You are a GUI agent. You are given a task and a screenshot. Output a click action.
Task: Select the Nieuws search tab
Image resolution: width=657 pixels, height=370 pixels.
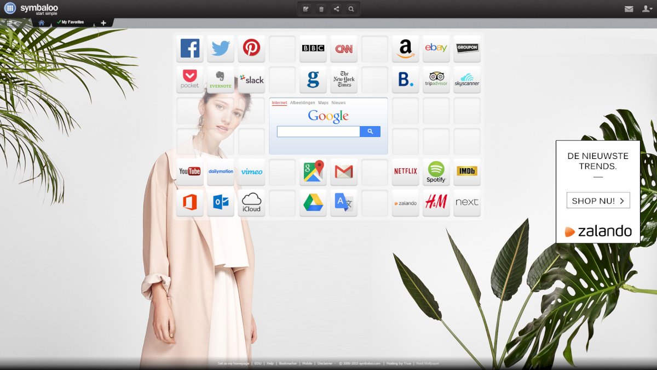tap(339, 103)
